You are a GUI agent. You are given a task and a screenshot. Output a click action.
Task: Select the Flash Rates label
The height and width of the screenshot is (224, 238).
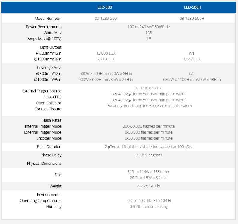tap(52, 120)
